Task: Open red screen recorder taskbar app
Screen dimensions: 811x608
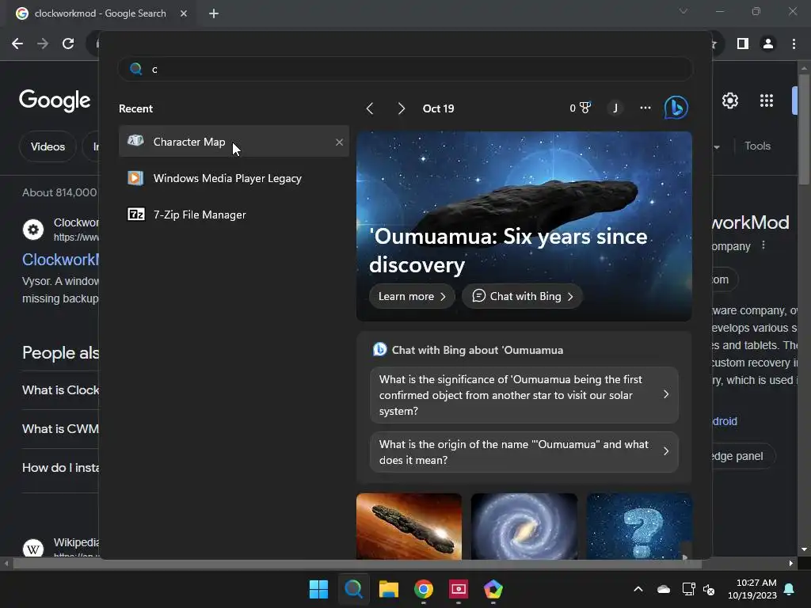Action: click(x=459, y=589)
